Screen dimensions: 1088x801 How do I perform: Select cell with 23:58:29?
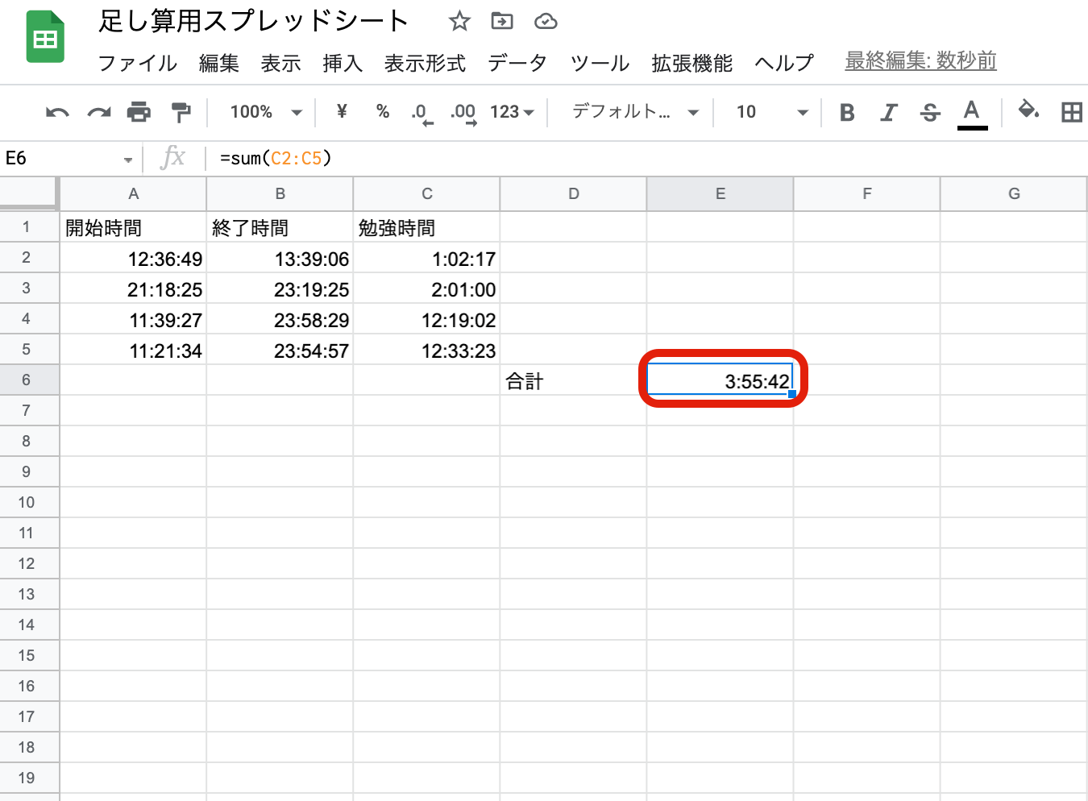click(280, 319)
